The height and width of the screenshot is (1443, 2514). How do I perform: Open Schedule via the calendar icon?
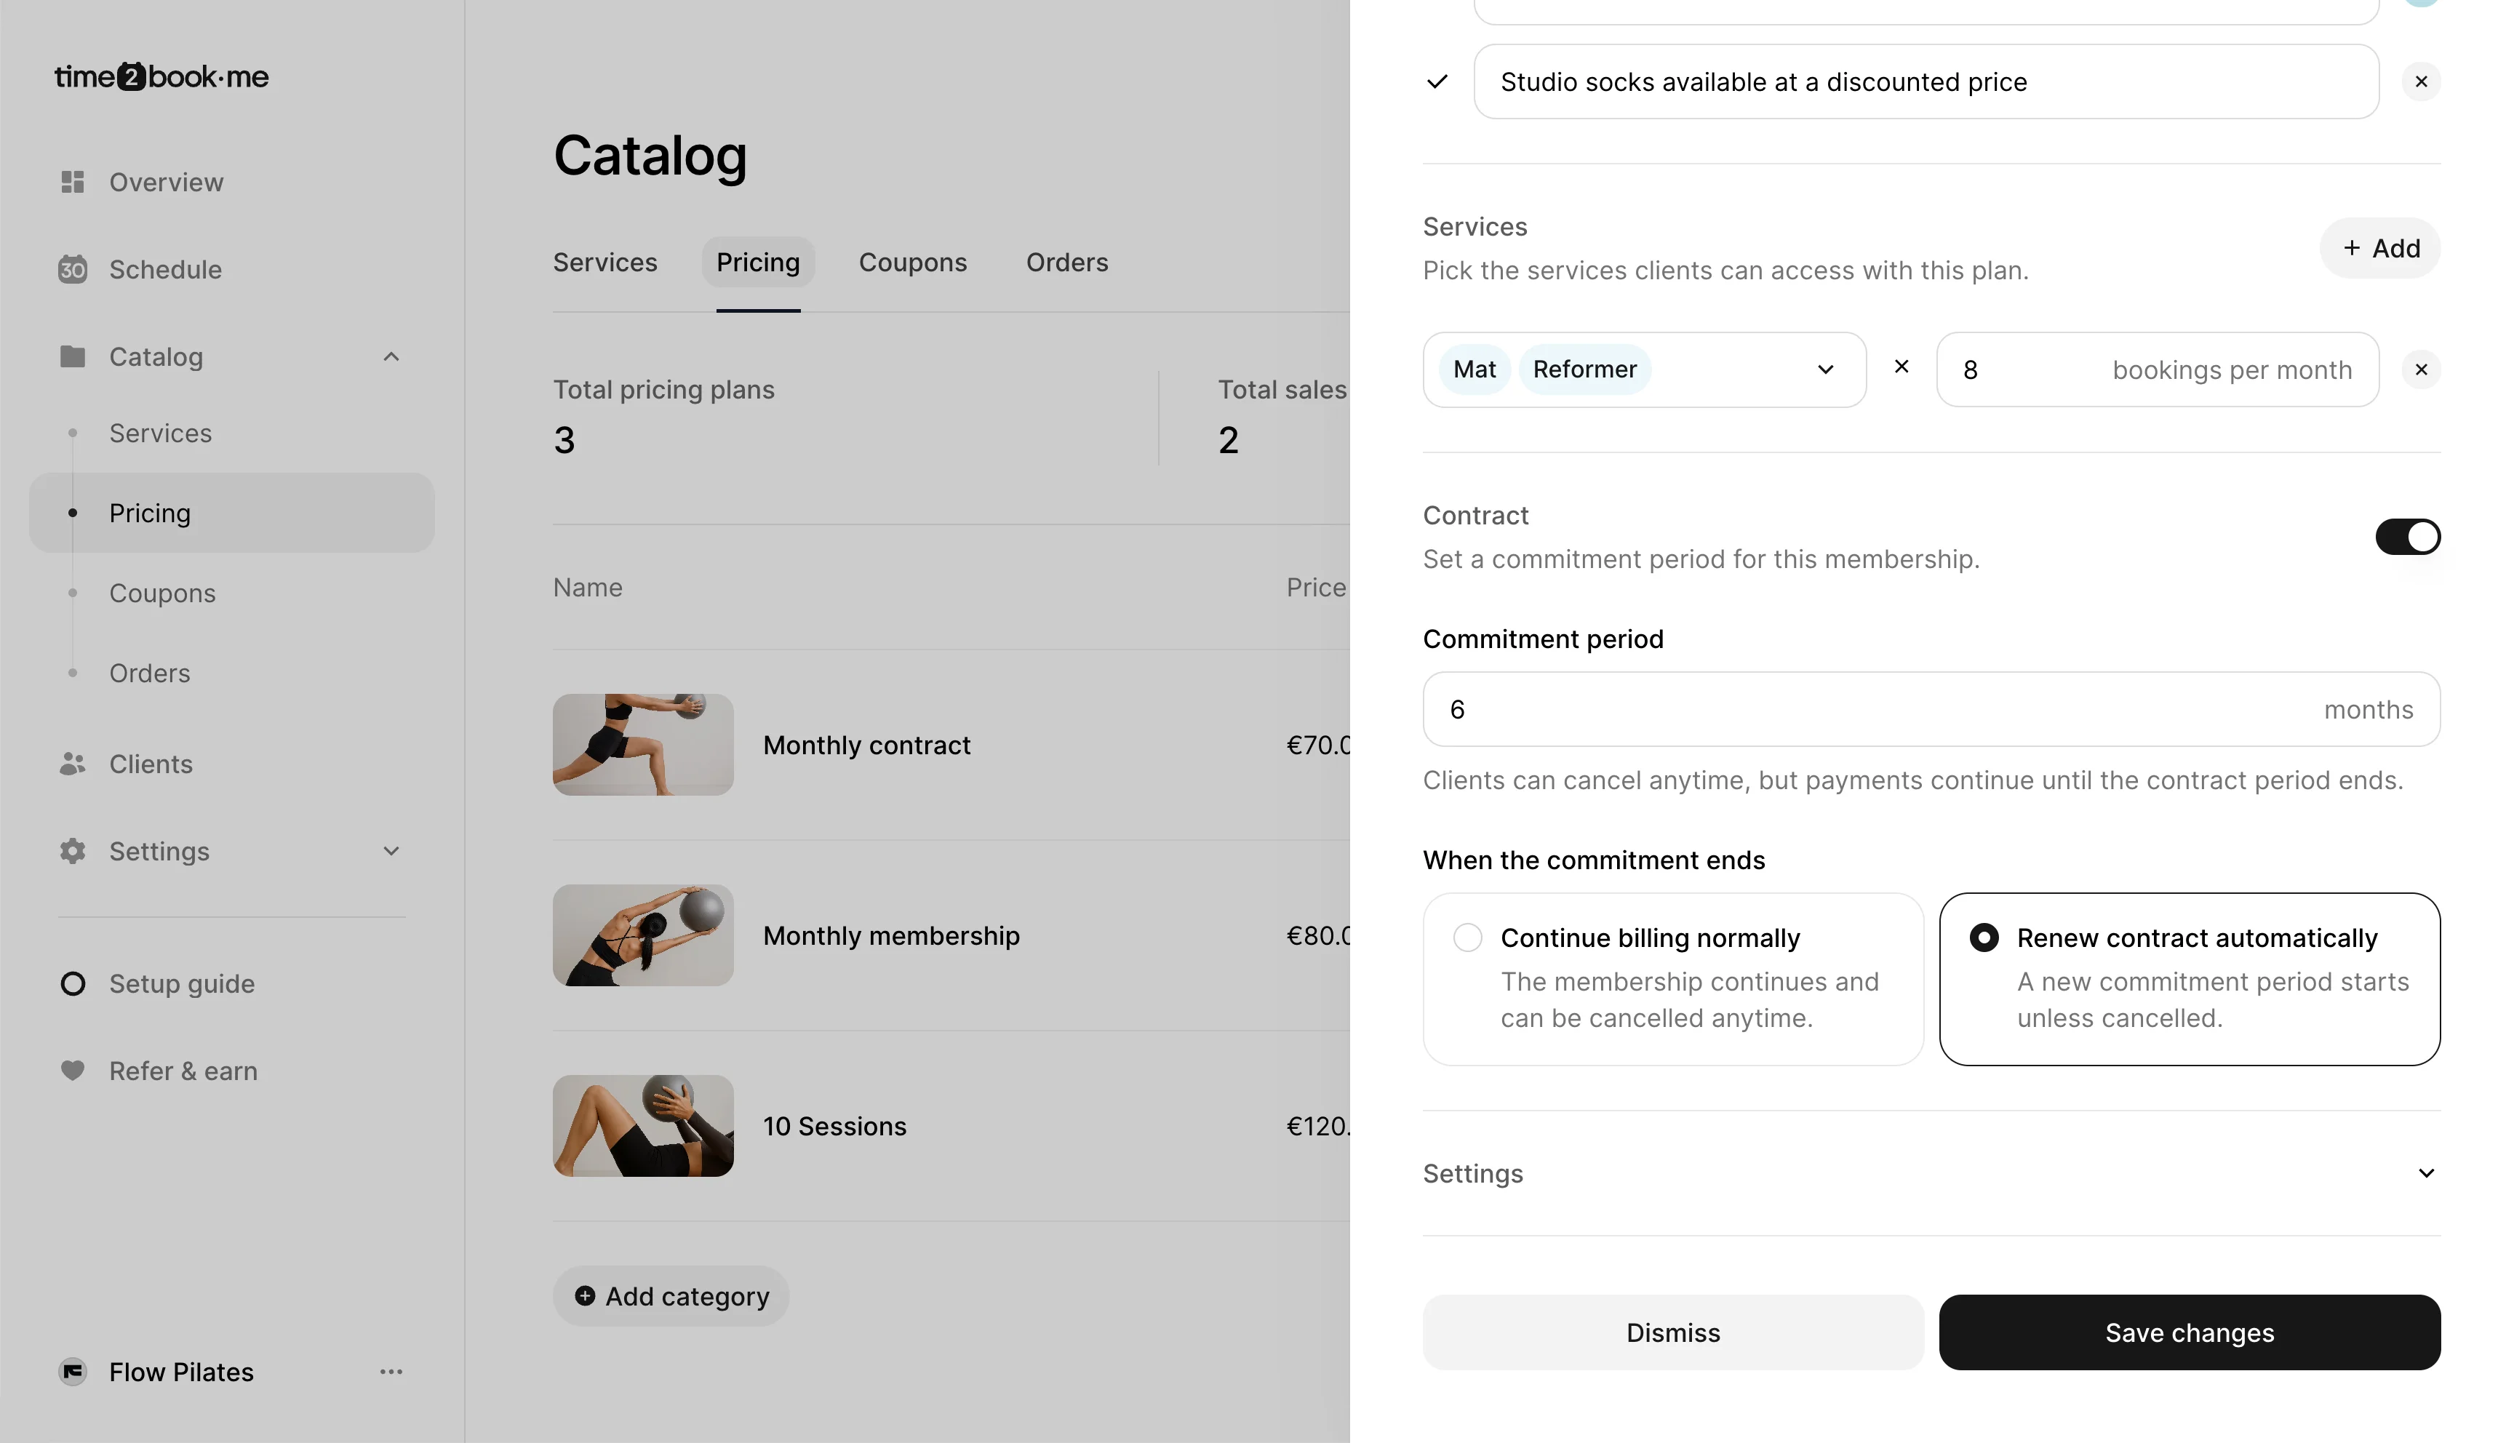(x=72, y=270)
